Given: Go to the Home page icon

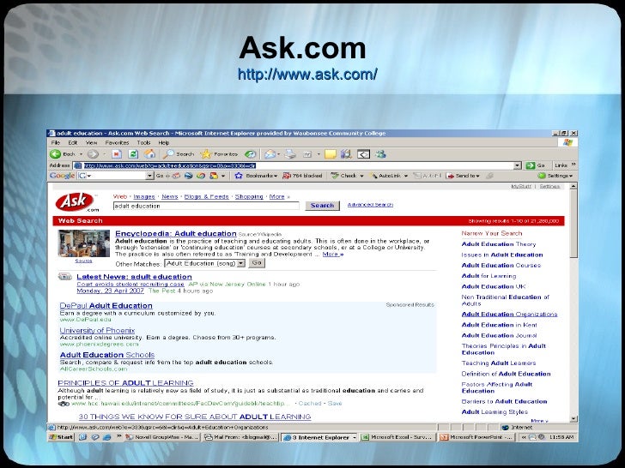Looking at the screenshot, I should 150,154.
